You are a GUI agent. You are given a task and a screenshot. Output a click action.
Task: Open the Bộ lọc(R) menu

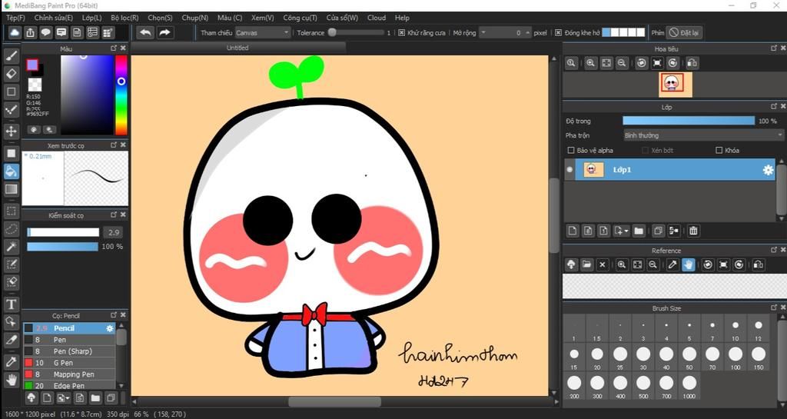[x=125, y=18]
